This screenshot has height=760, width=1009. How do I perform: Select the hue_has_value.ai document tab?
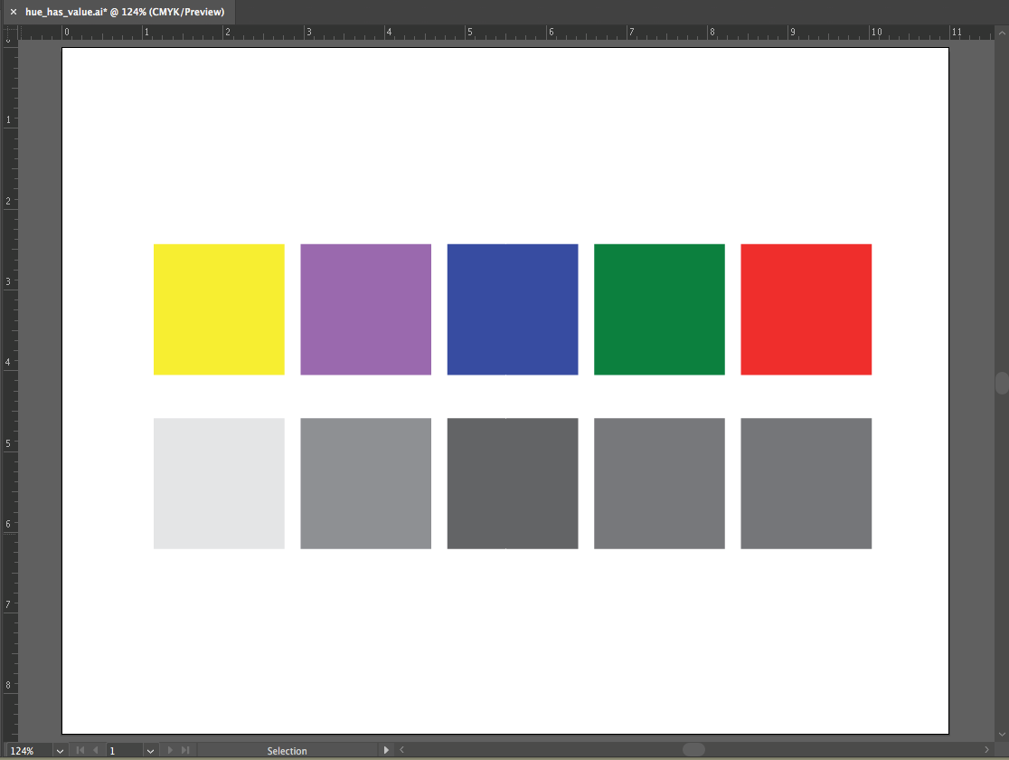coord(125,12)
